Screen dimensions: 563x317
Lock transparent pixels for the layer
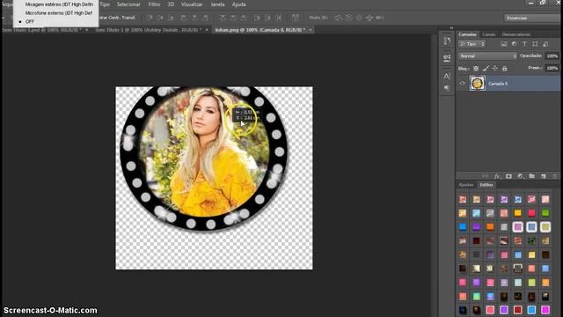tap(476, 69)
